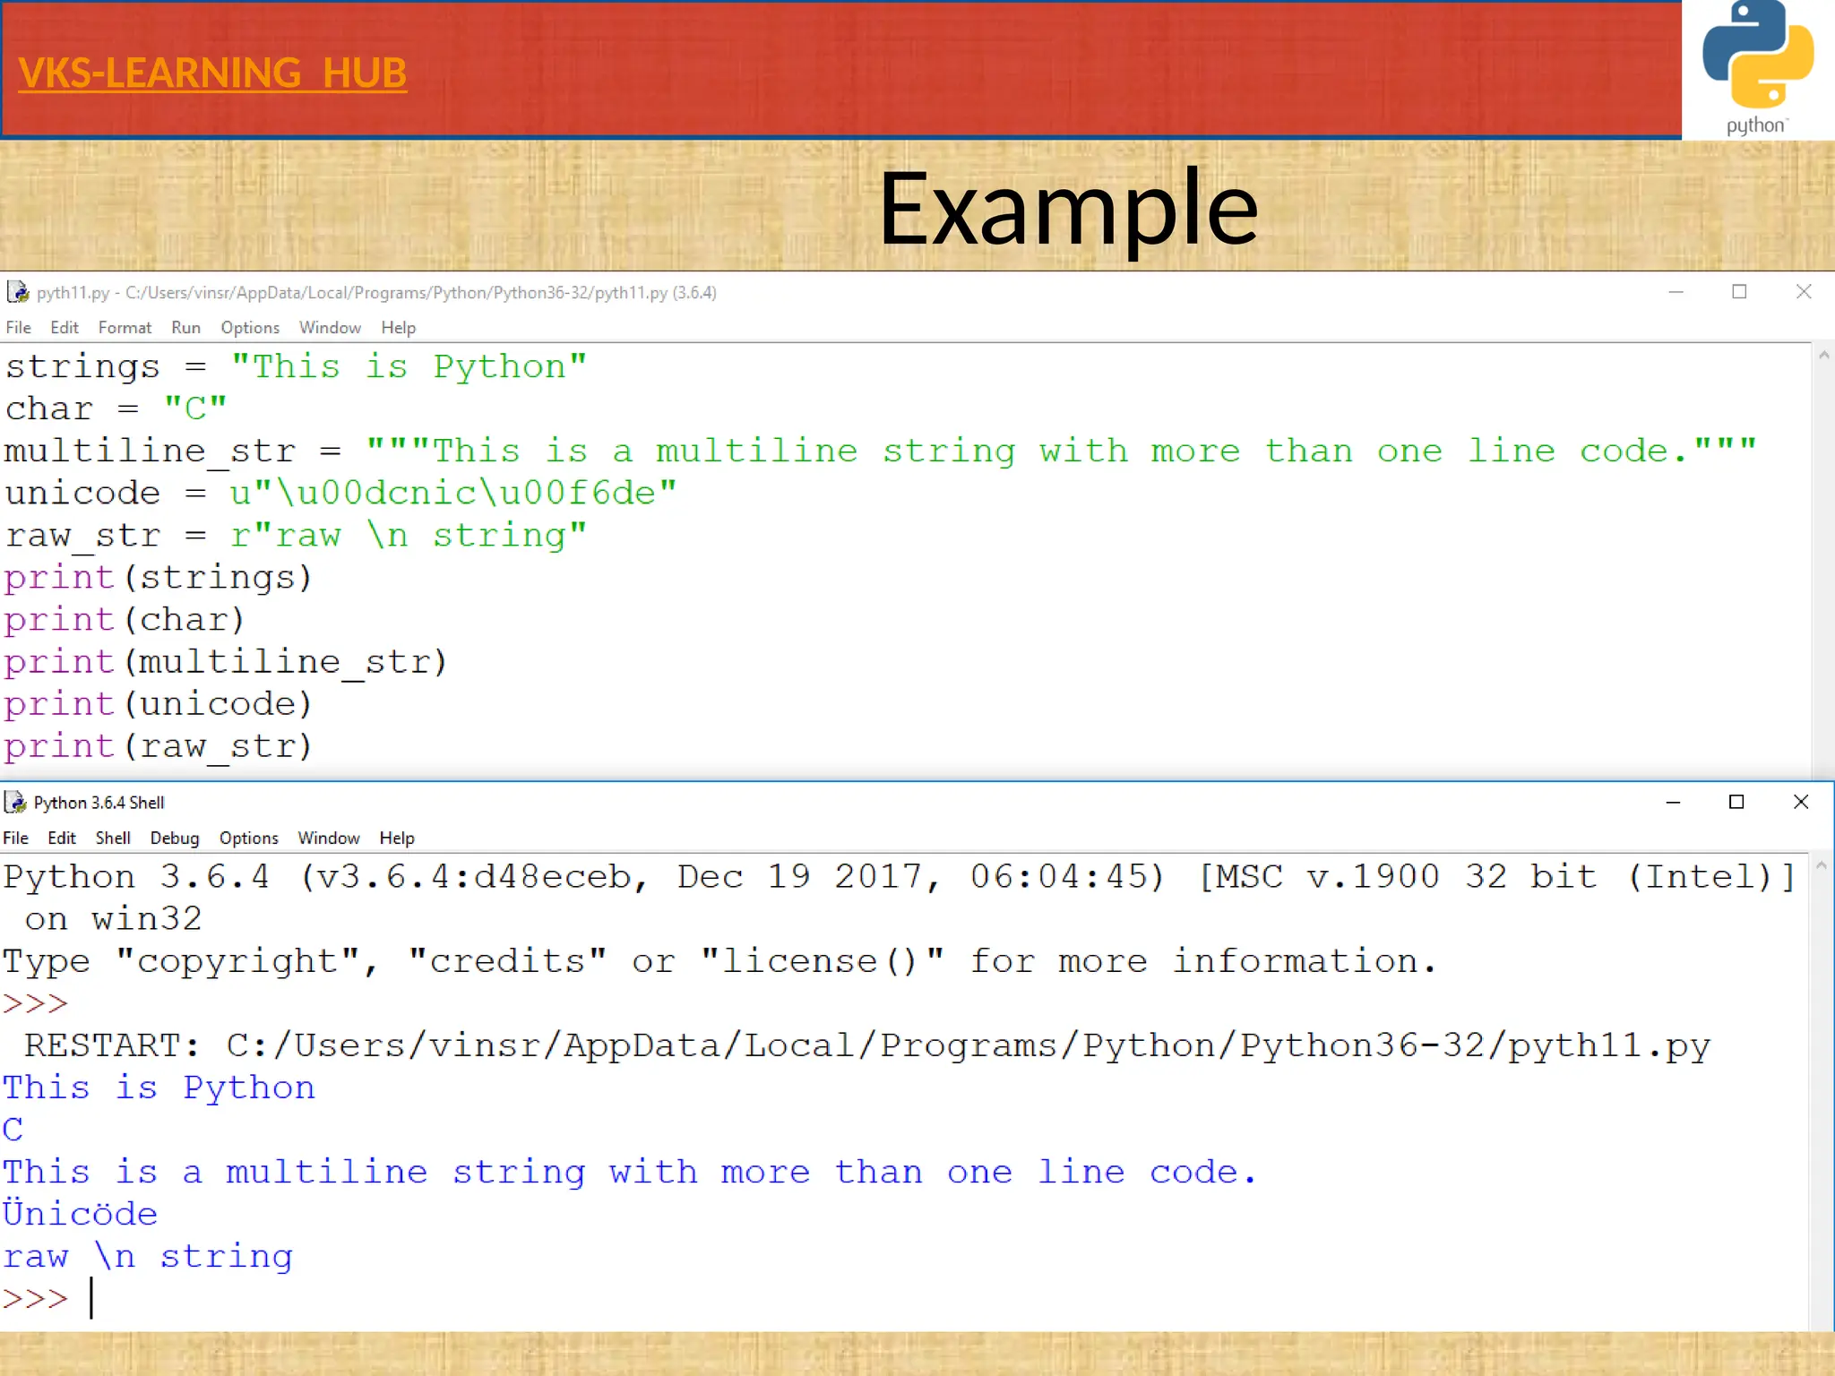Image resolution: width=1835 pixels, height=1376 pixels.
Task: Click the Python 3.6.4 Shell window icon
Action: 15,802
